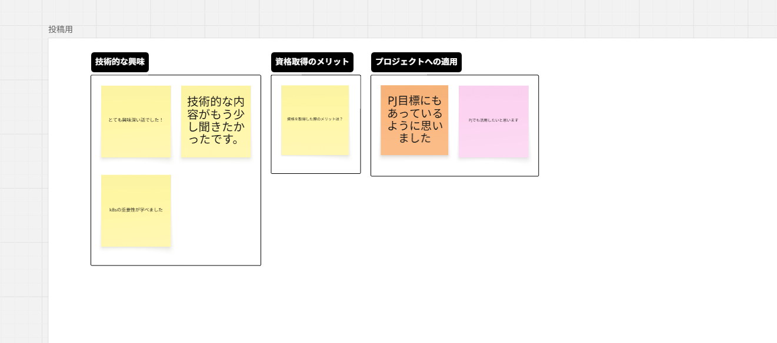The width and height of the screenshot is (777, 343).
Task: Select the sticky note "技術的な内容がもう少し聞きたかったです。"
Action: 216,122
